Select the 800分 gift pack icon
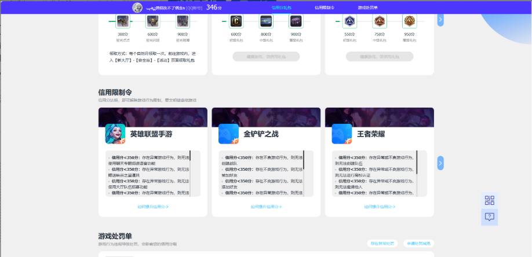This screenshot has height=257, width=532. click(266, 21)
